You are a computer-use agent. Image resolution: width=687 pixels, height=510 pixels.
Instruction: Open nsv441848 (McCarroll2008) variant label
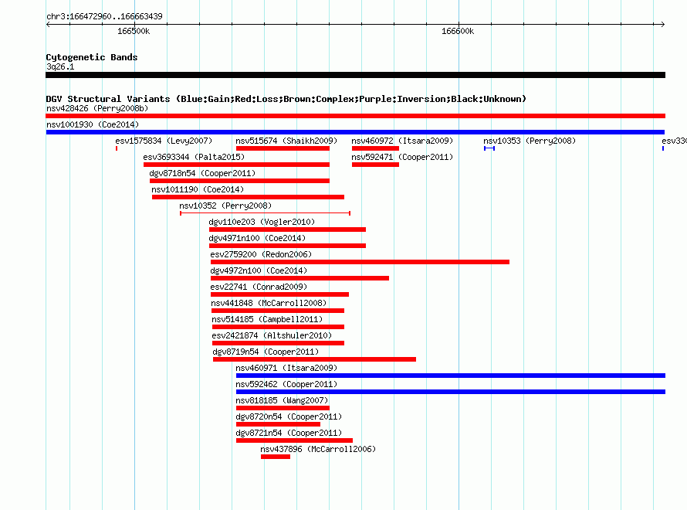point(269,303)
